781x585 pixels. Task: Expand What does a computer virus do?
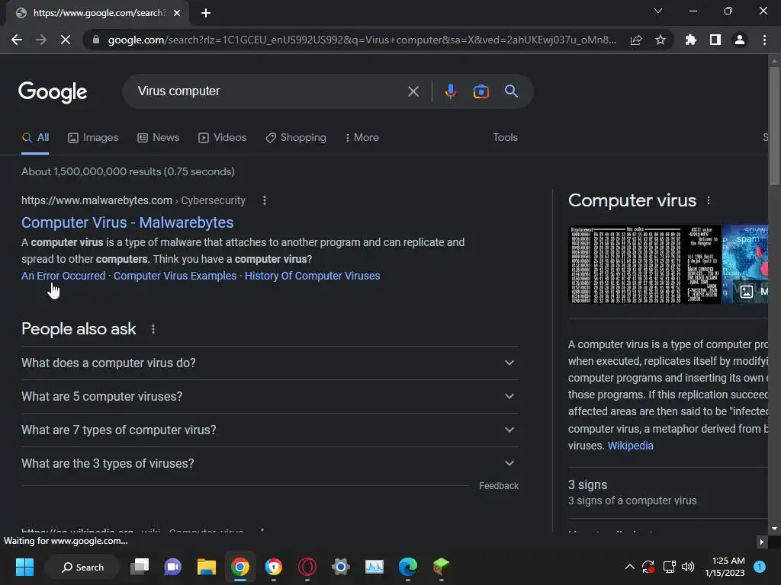click(x=270, y=363)
